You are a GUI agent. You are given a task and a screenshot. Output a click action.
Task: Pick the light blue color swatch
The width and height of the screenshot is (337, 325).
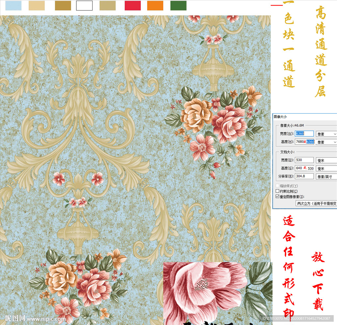13,5
